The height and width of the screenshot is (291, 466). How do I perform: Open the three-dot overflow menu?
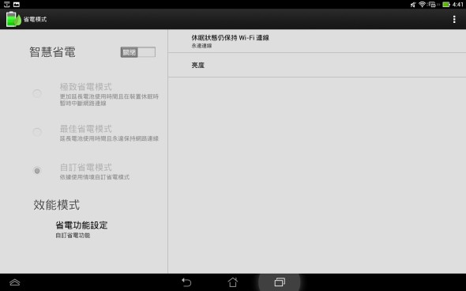coord(454,19)
